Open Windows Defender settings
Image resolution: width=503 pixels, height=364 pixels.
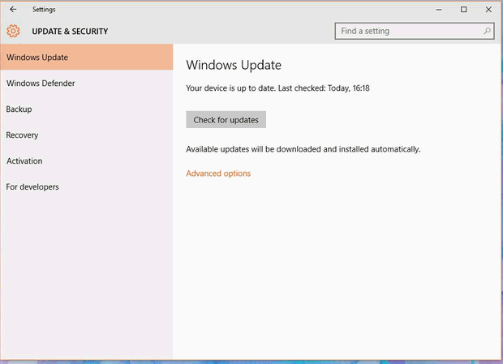pos(87,83)
